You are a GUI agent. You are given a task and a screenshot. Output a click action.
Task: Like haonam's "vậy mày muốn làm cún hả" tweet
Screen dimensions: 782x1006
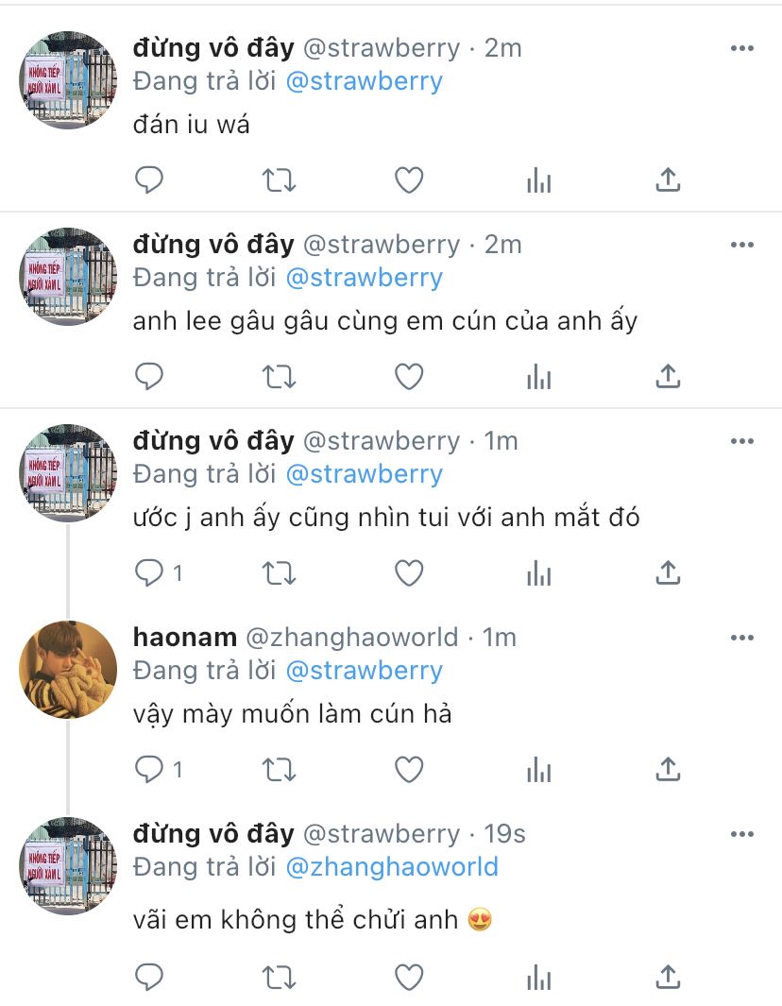[x=409, y=769]
